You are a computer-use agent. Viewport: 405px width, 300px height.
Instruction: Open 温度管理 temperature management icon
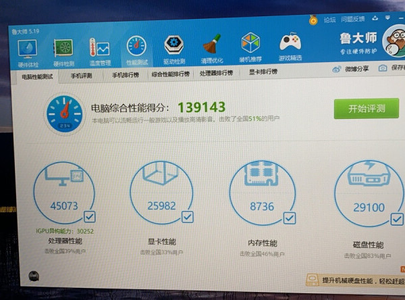100,47
